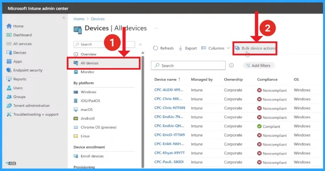Click the Devices icon in left navigation

[x=9, y=53]
